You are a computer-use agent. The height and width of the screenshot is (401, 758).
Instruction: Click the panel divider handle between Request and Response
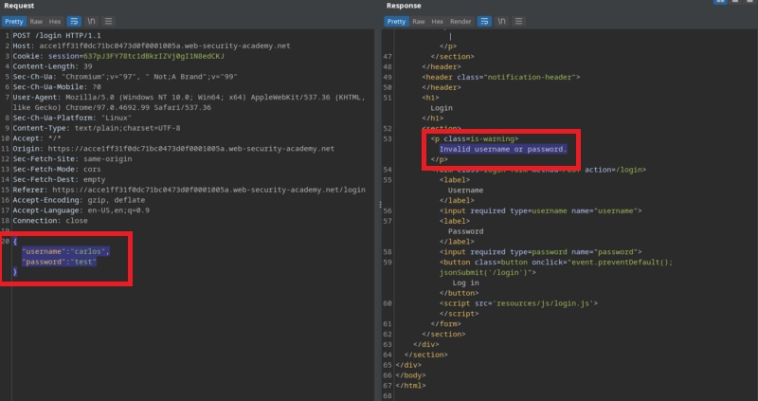point(380,205)
